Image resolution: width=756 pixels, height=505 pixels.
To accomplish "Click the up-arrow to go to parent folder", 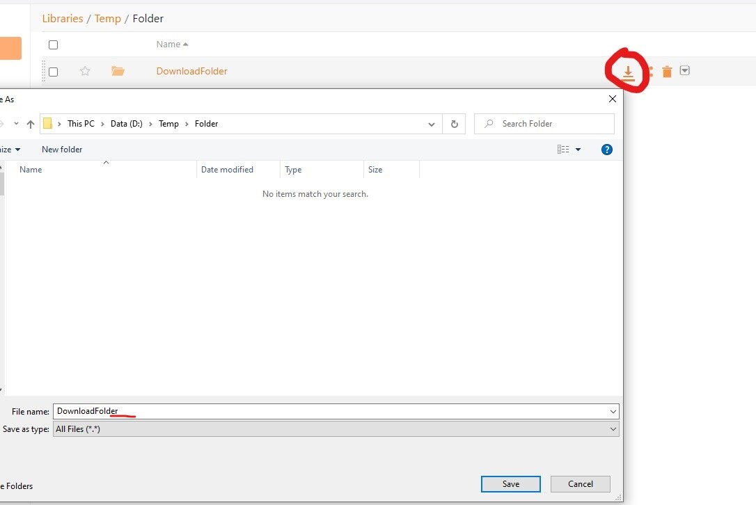I will 31,124.
